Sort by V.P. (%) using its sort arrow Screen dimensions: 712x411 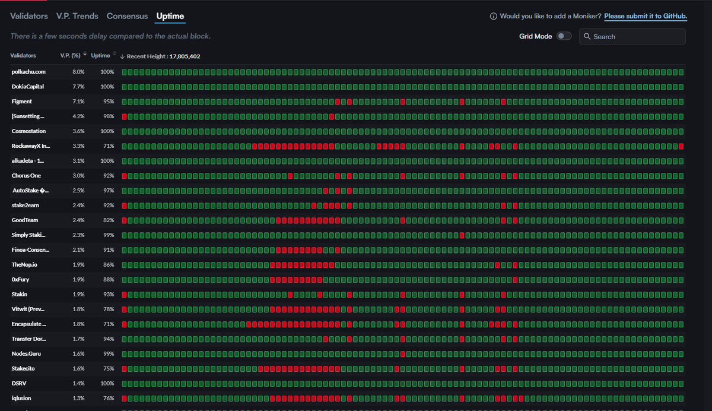click(85, 54)
